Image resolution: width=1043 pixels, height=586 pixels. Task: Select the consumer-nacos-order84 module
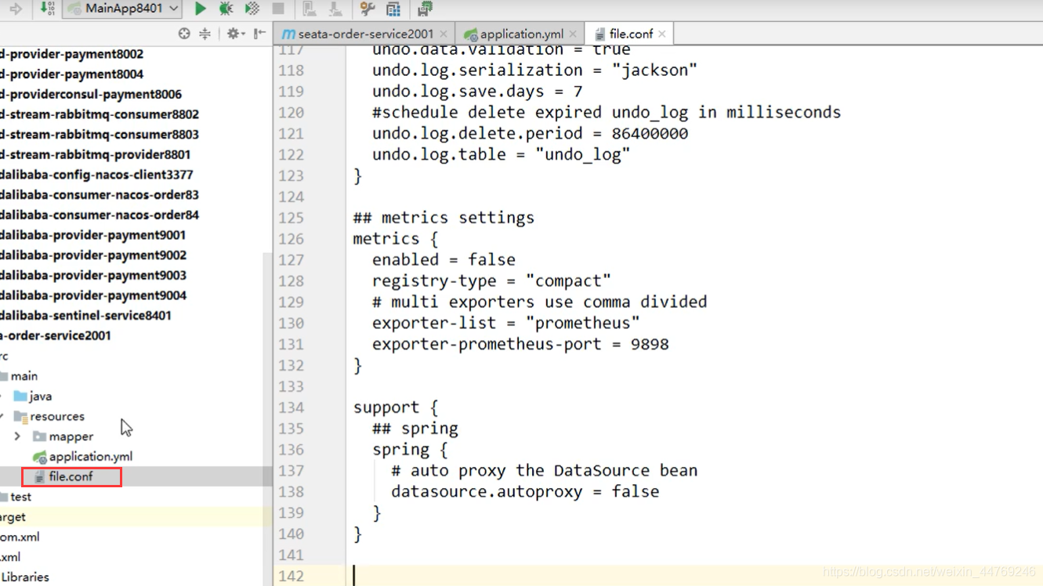[x=100, y=215]
